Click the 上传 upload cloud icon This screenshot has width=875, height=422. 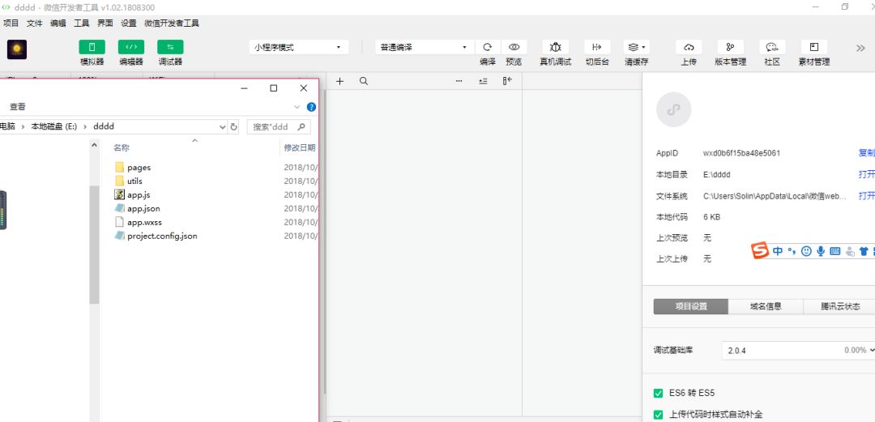689,48
